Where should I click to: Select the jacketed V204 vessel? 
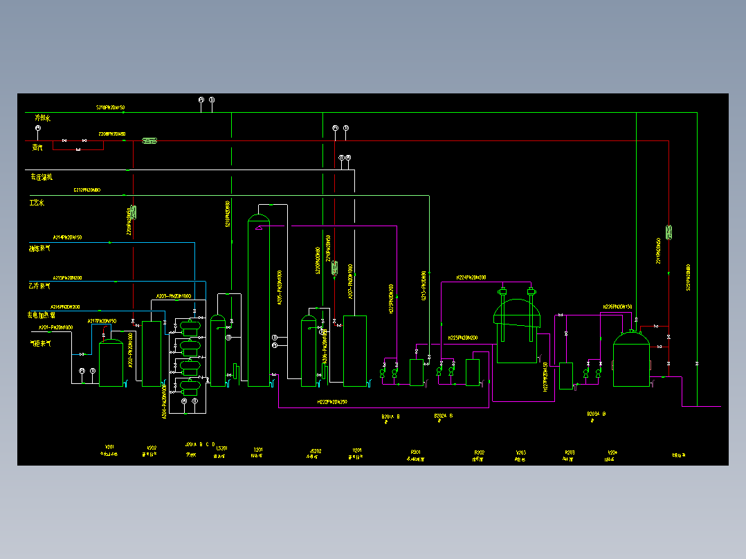(x=631, y=358)
